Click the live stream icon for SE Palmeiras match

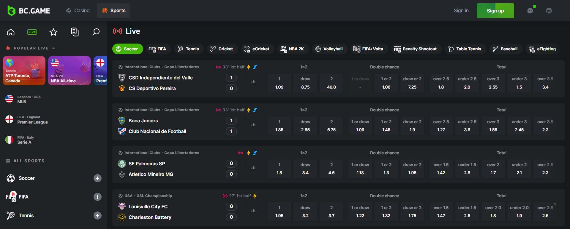[x=241, y=153]
